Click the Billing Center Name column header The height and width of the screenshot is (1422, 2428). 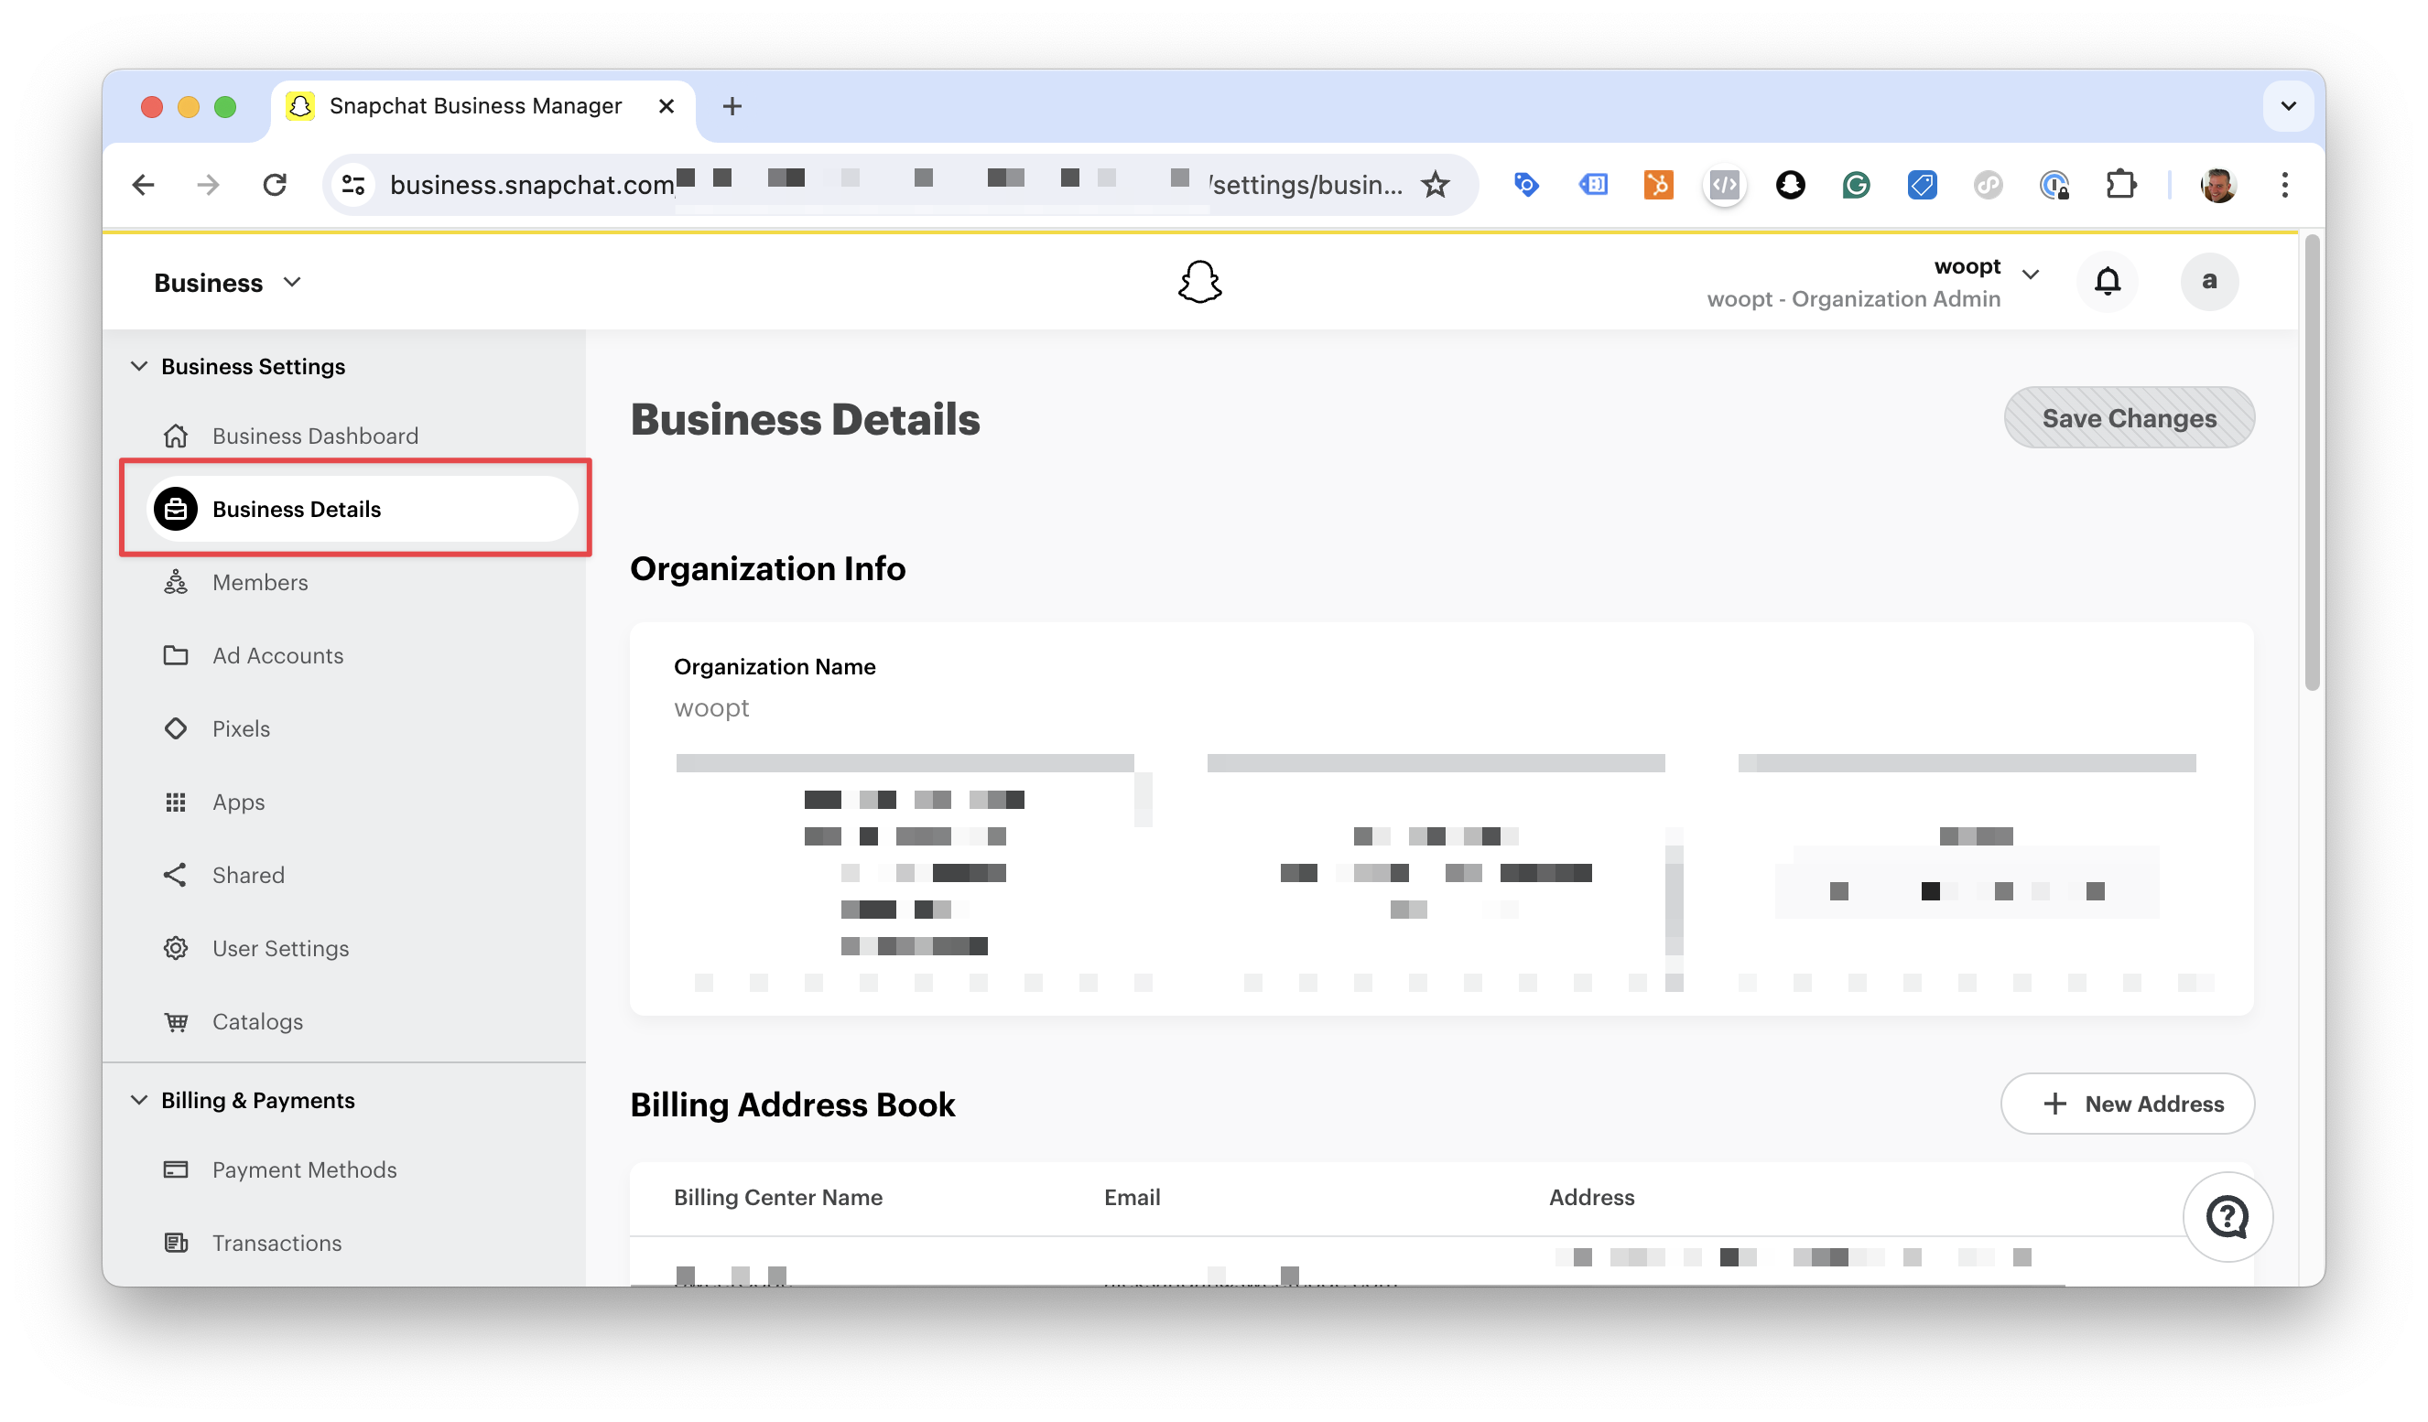click(x=777, y=1198)
